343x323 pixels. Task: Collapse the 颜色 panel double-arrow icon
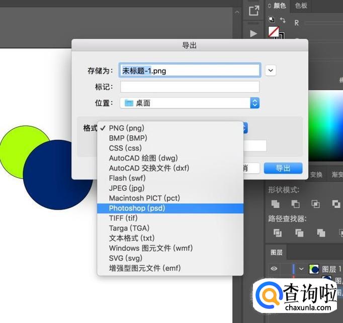(269, 6)
